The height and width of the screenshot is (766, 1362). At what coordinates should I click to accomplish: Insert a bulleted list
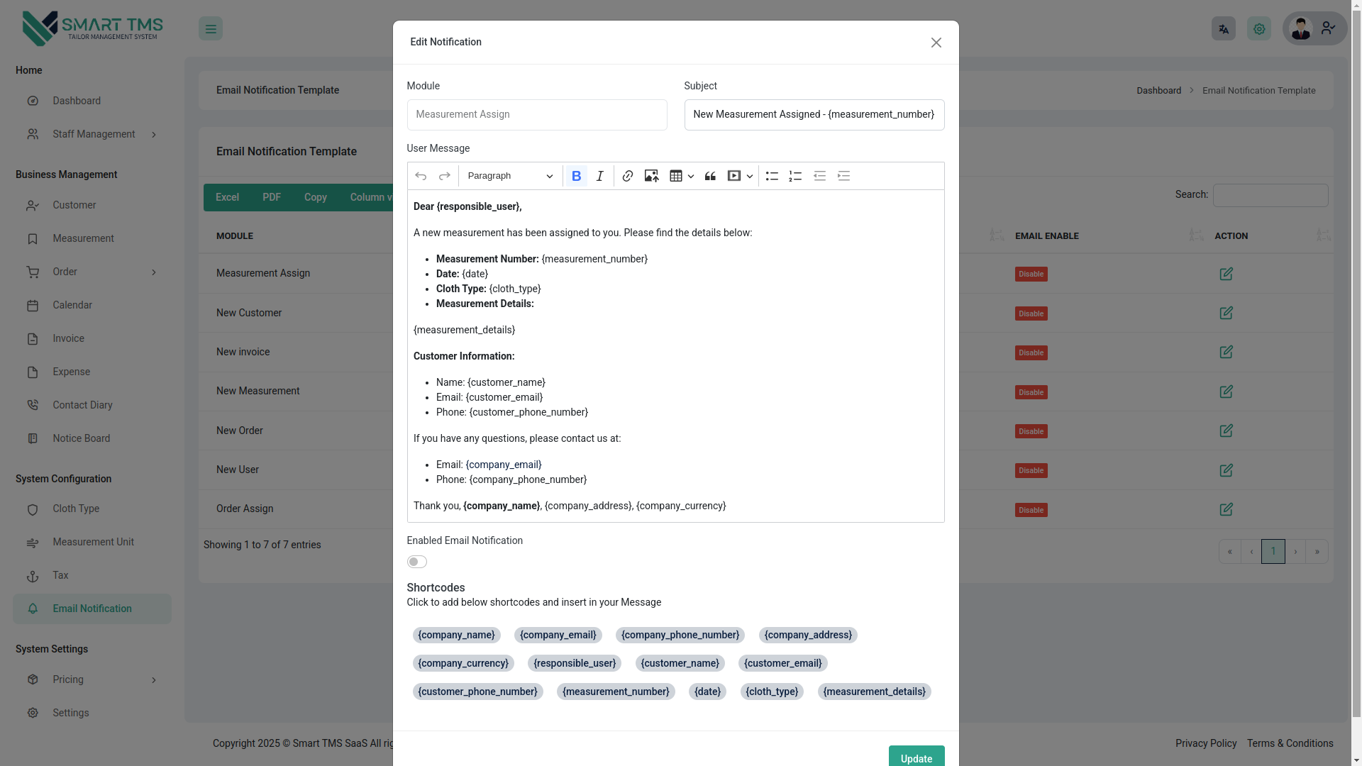pyautogui.click(x=772, y=176)
